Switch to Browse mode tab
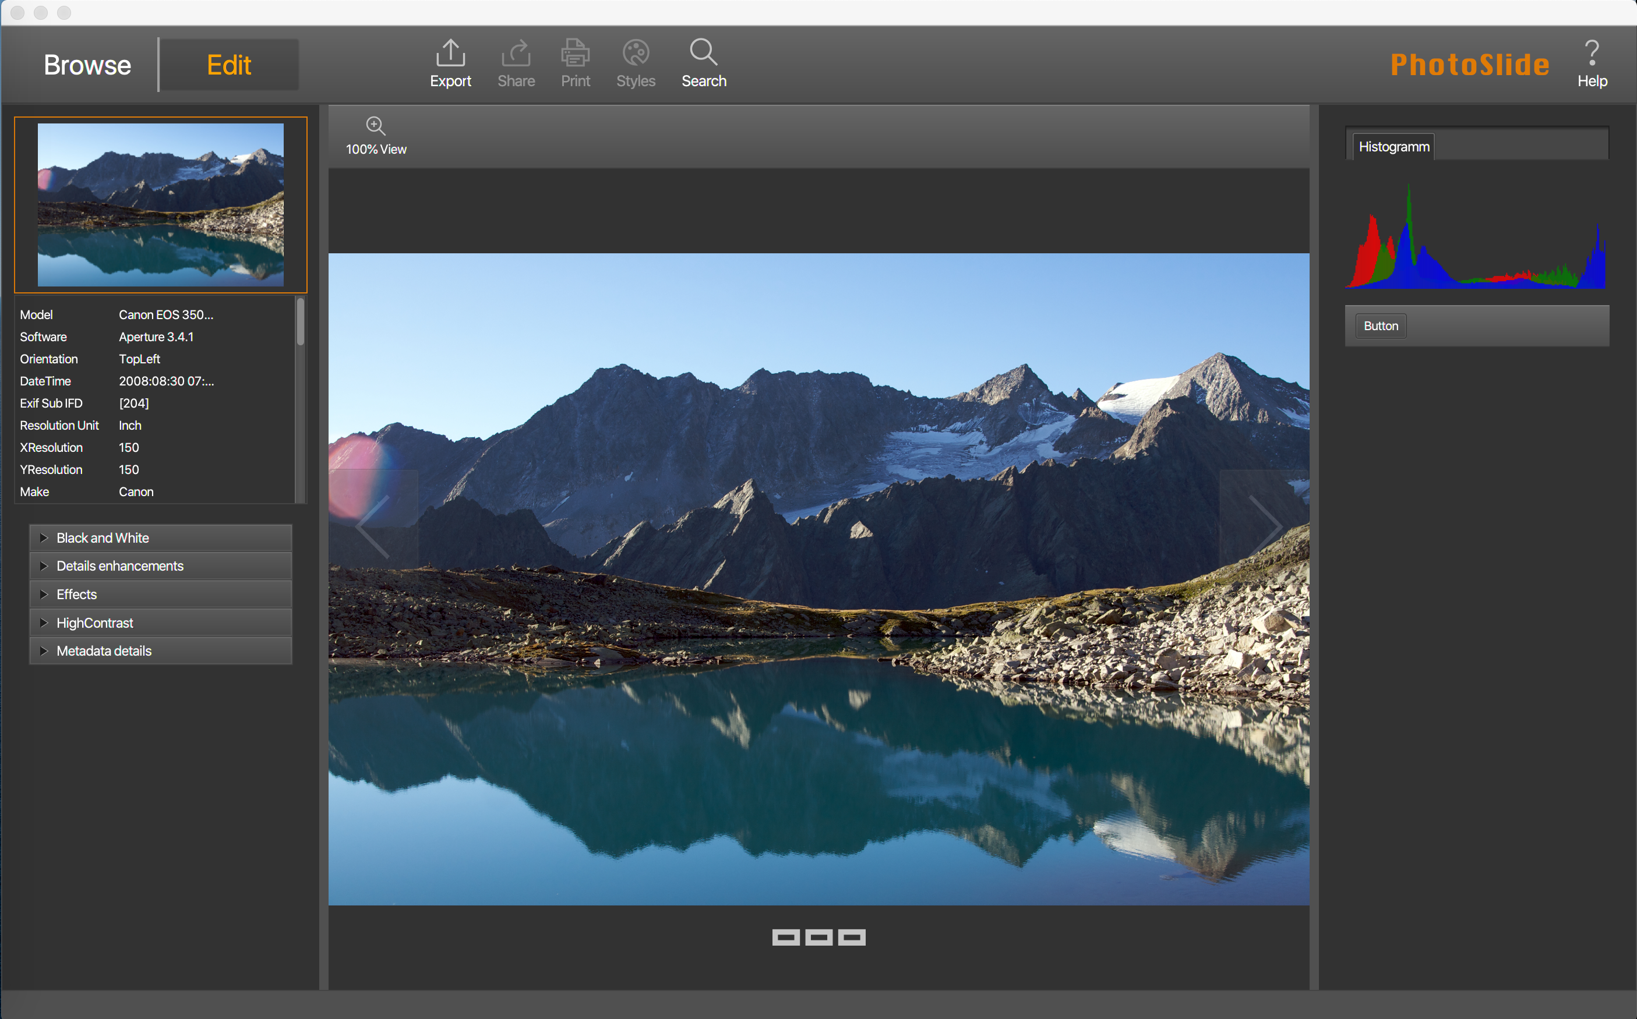 (87, 63)
